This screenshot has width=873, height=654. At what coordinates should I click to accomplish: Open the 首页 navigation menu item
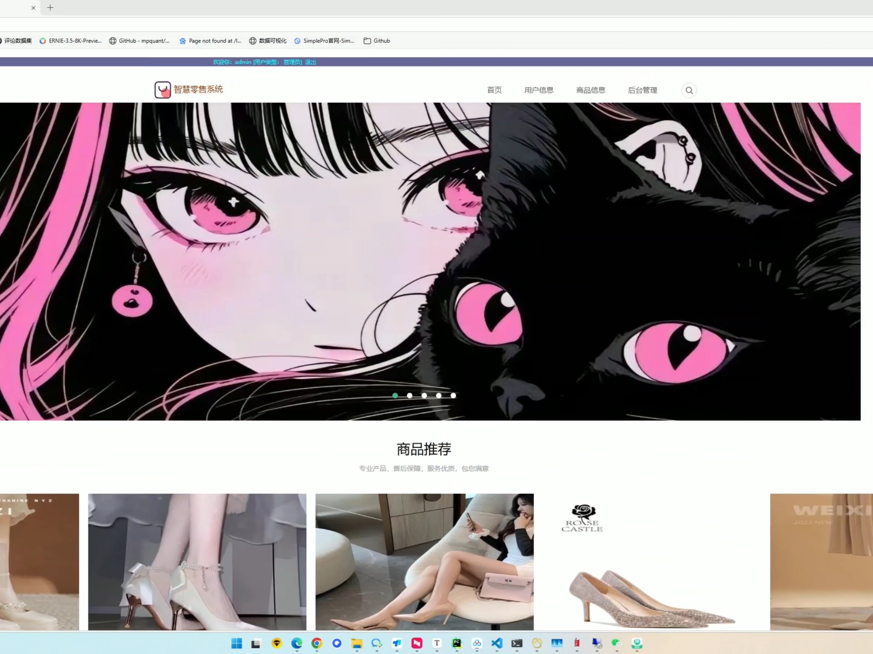click(494, 90)
